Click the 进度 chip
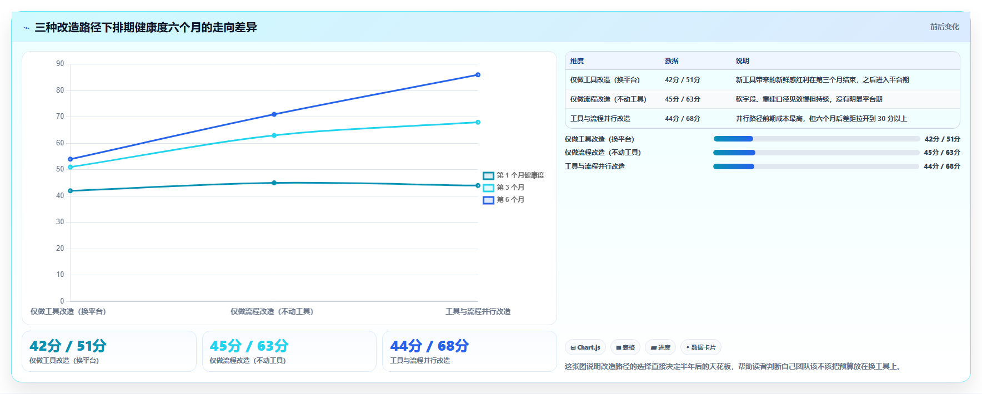 pos(660,347)
